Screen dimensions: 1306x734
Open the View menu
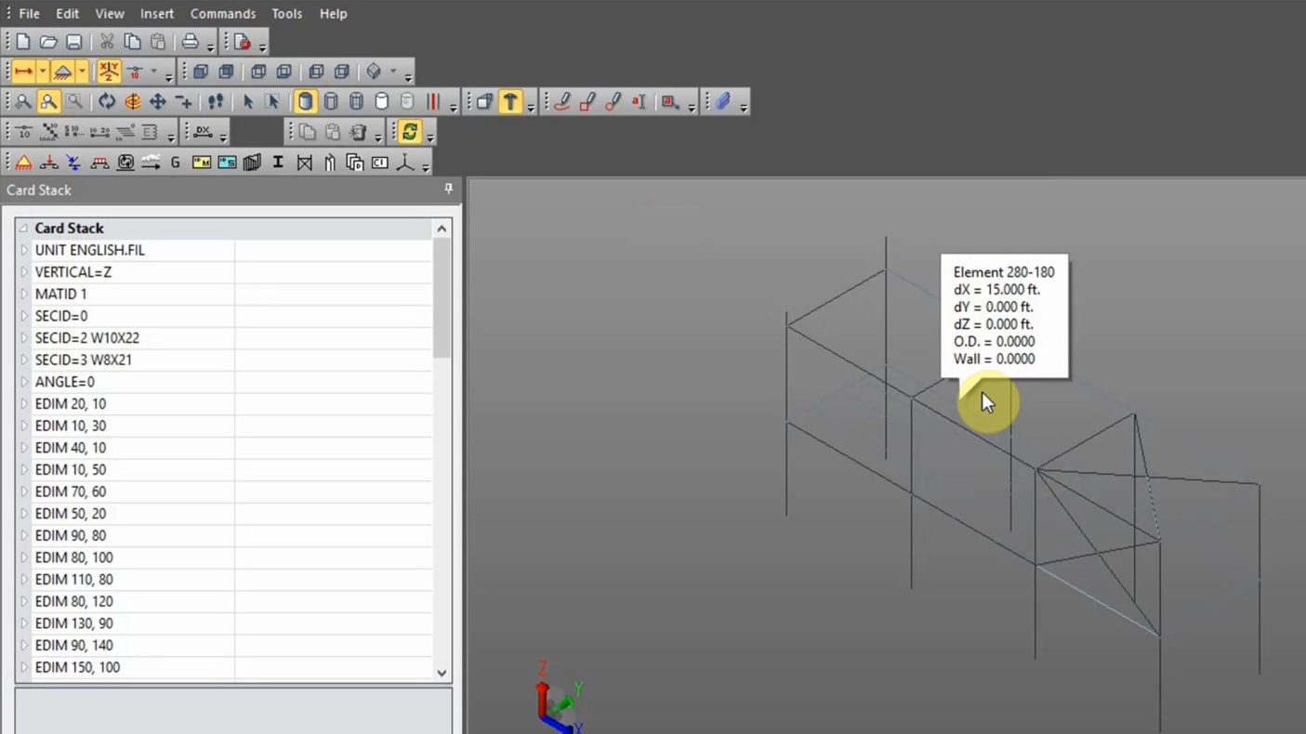(110, 14)
